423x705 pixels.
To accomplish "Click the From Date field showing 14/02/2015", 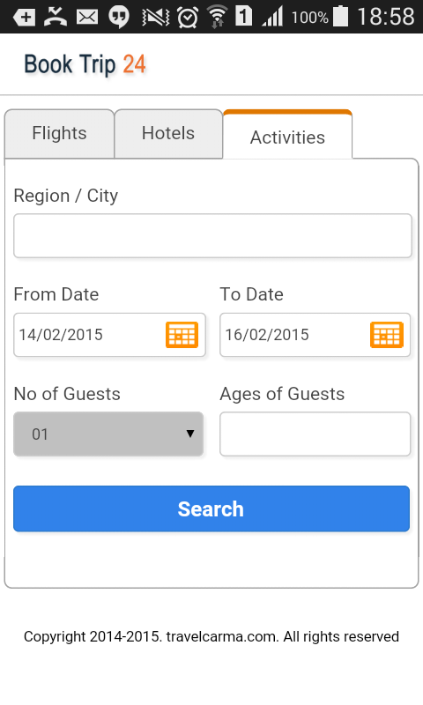I will (x=109, y=335).
